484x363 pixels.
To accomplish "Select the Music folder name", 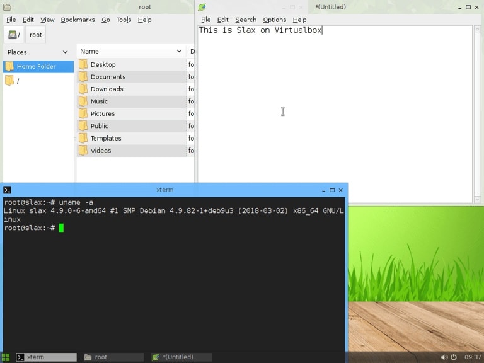I will click(x=99, y=101).
